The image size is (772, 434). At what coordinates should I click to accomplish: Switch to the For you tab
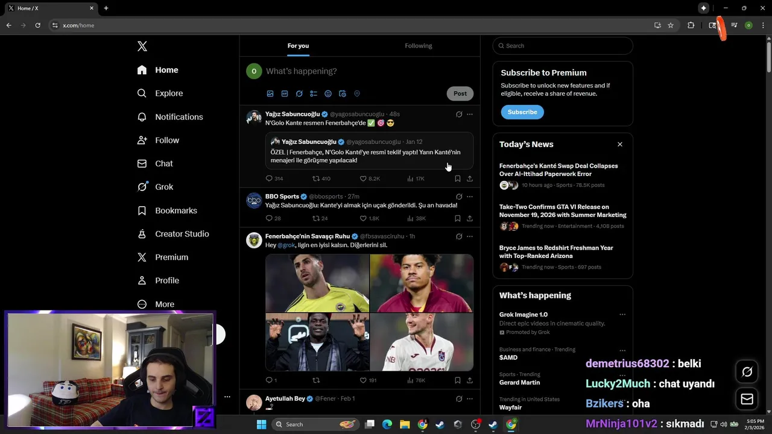click(298, 46)
